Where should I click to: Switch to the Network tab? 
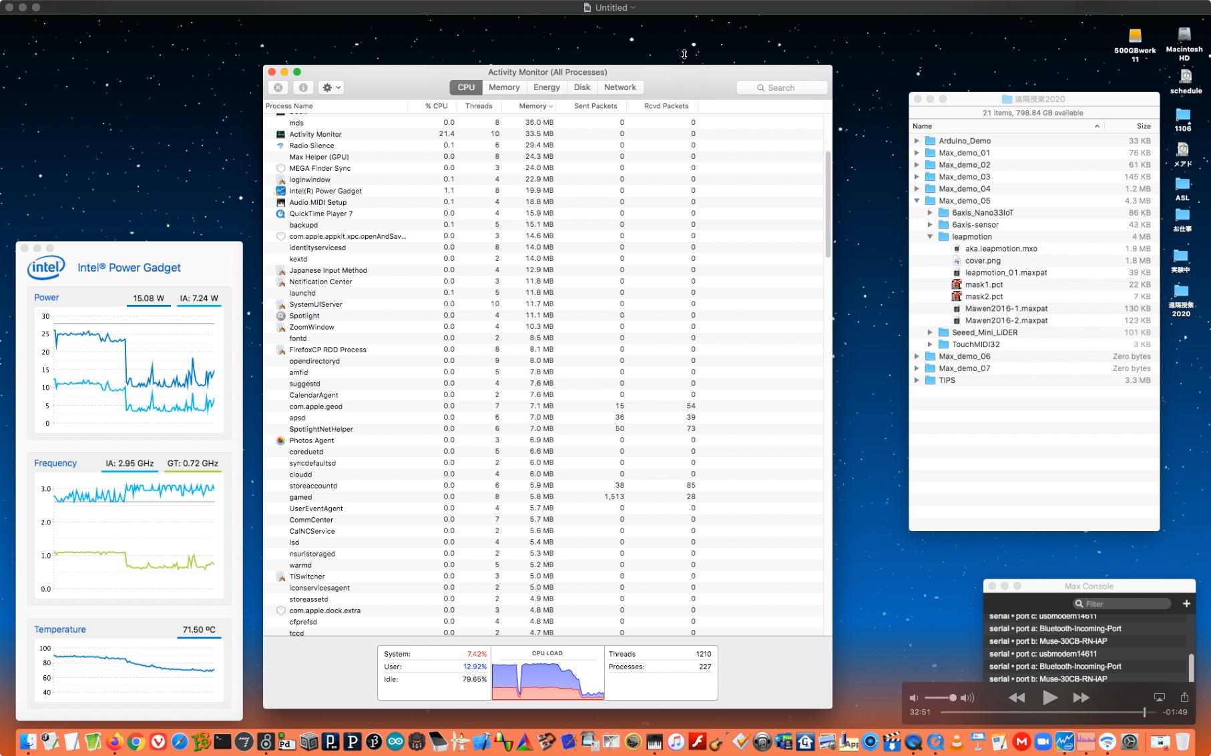[x=620, y=87]
